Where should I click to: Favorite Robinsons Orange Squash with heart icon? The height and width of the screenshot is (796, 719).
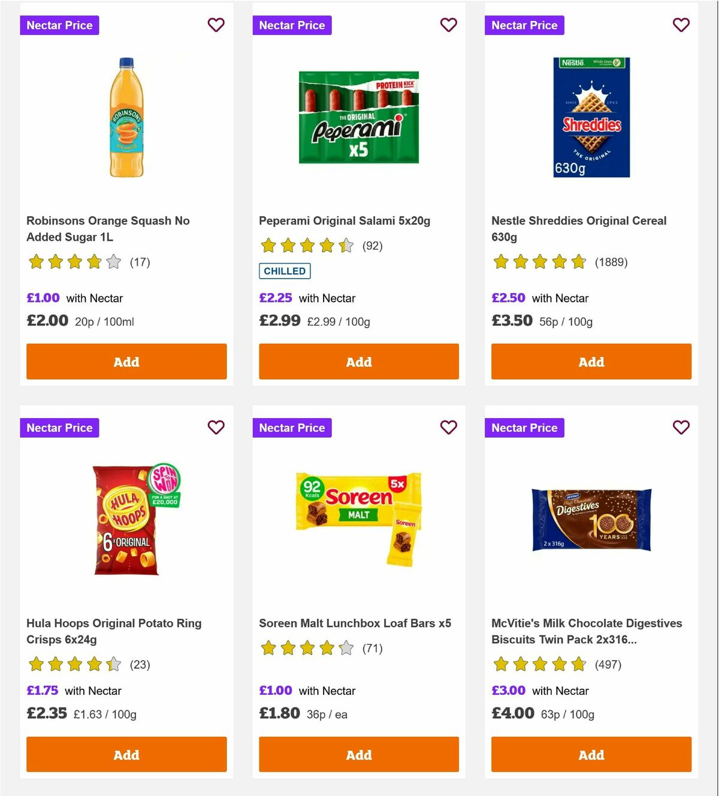point(216,25)
